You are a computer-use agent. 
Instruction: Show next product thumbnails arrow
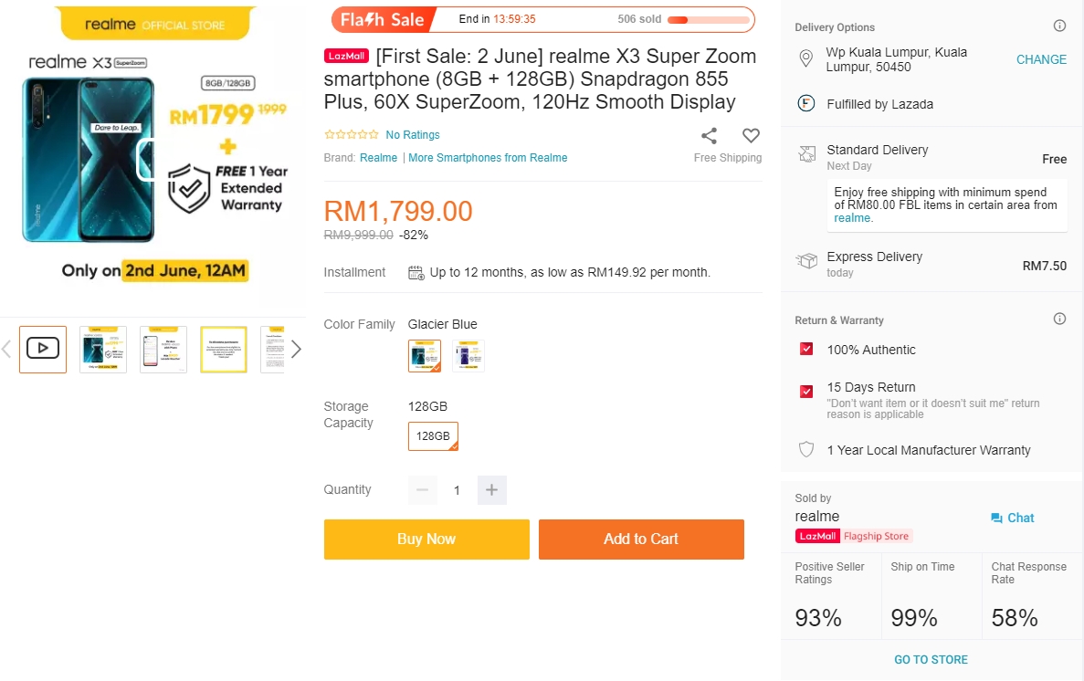coord(296,349)
